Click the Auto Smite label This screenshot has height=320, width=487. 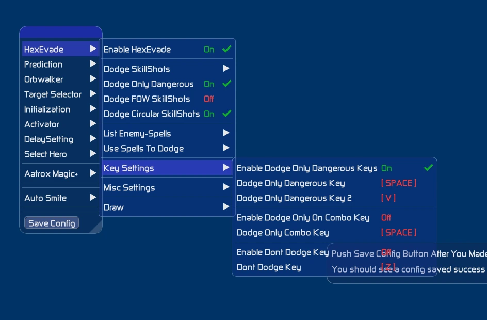point(45,198)
